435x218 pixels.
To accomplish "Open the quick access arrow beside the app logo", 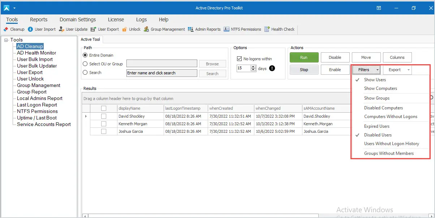I will click(14, 8).
